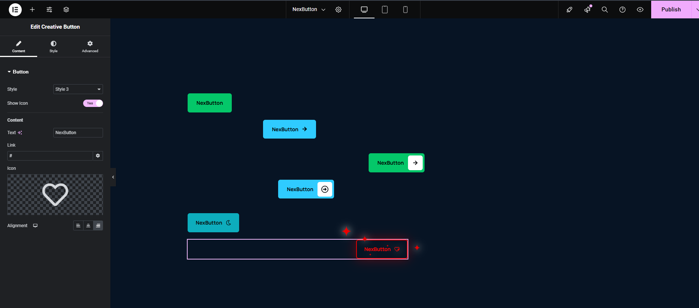Open the Style dropdown showing Style 3

(78, 89)
